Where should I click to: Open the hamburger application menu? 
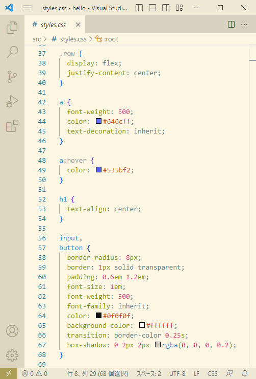(28, 8)
